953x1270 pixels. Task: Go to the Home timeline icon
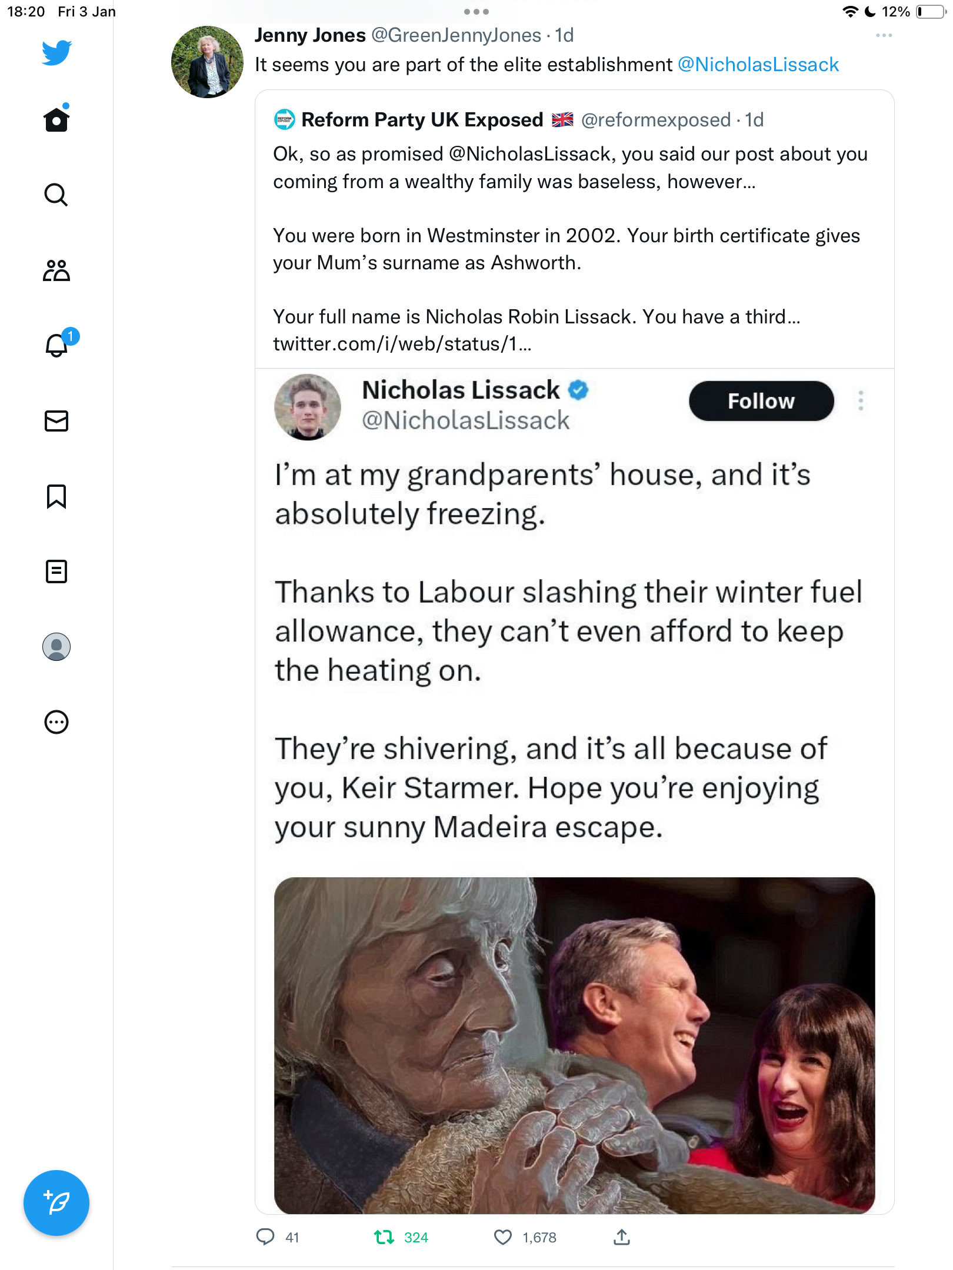(x=56, y=119)
